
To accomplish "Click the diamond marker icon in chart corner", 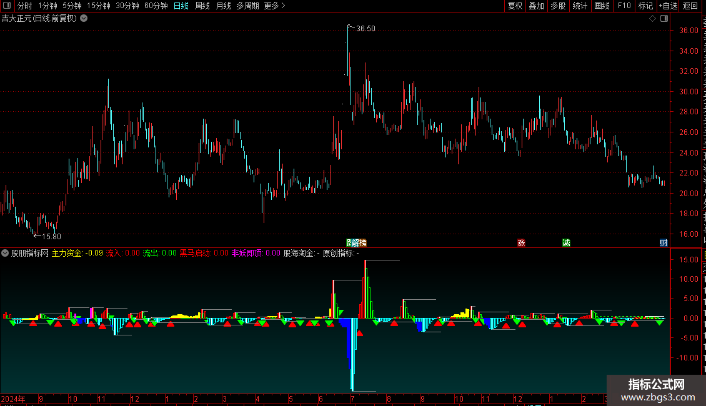I will point(652,19).
